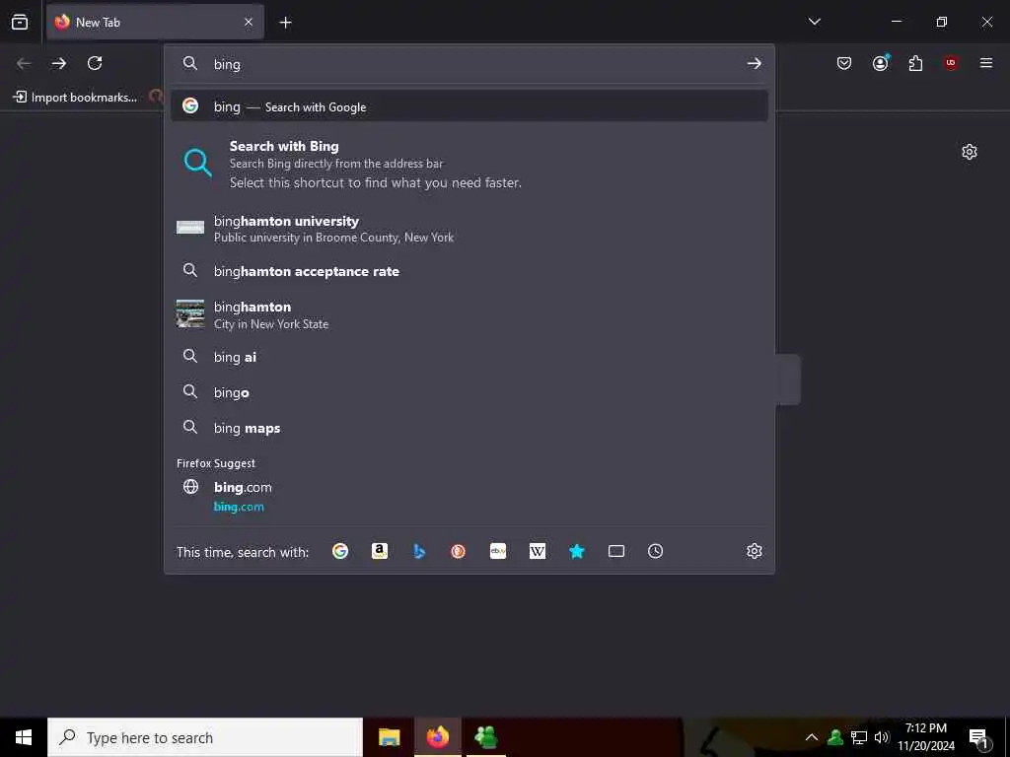Image resolution: width=1010 pixels, height=757 pixels.
Task: Open a new tab with plus button
Action: pos(285,23)
